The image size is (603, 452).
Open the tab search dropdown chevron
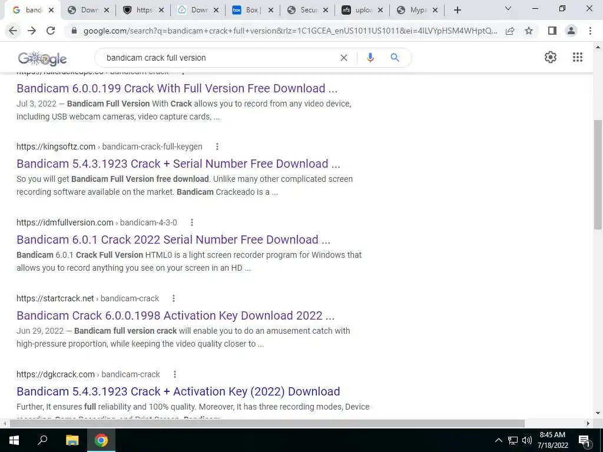tap(508, 8)
